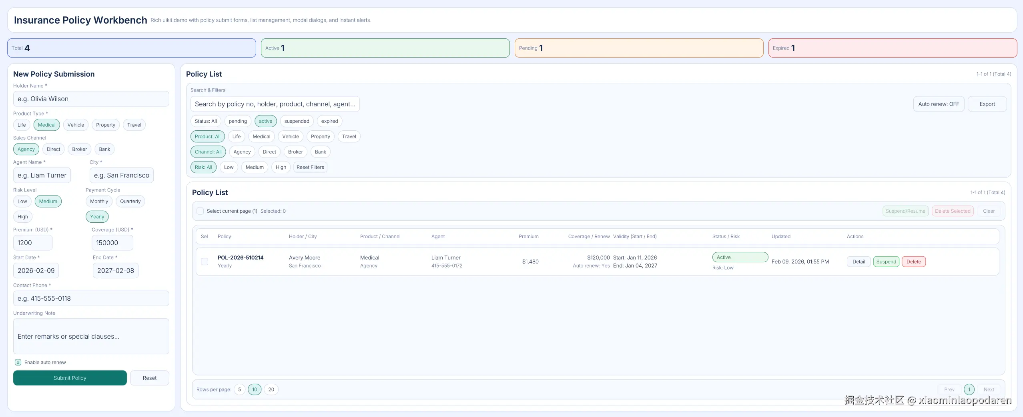Focus the Agent Name field

[x=42, y=175]
